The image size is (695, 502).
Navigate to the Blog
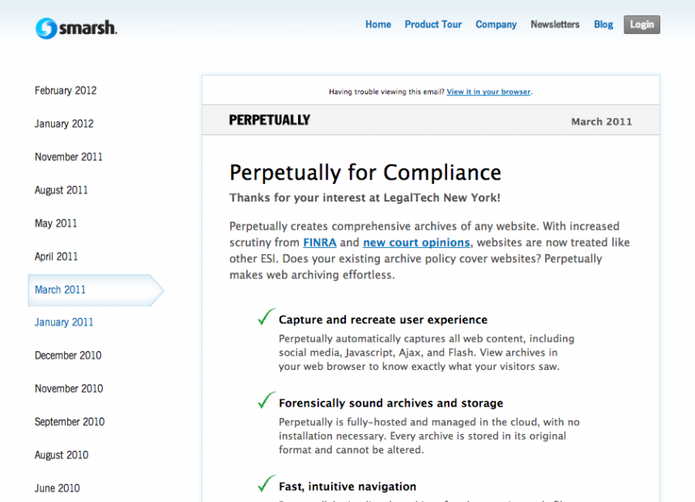603,24
